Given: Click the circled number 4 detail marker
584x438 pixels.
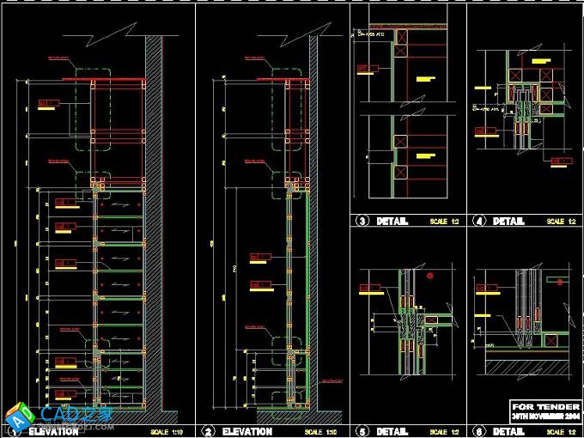Looking at the screenshot, I should [x=478, y=222].
